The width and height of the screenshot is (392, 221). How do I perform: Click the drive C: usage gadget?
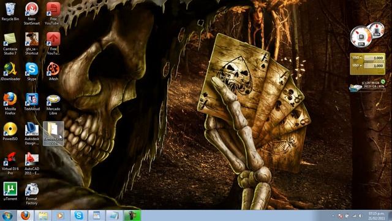[x=367, y=86]
